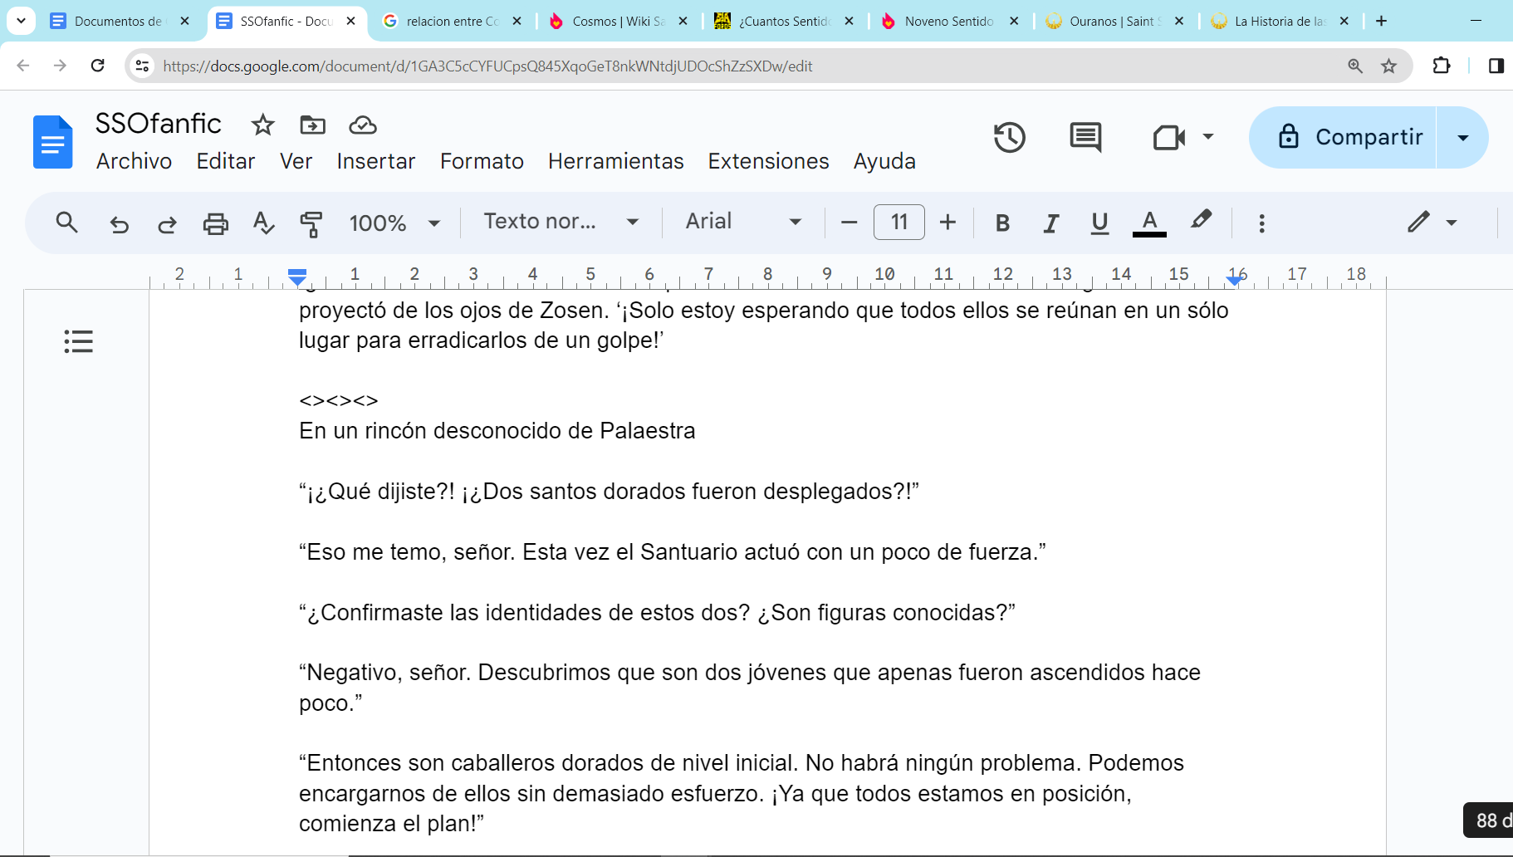Open the text color picker
The height and width of the screenshot is (857, 1513).
pyautogui.click(x=1149, y=223)
